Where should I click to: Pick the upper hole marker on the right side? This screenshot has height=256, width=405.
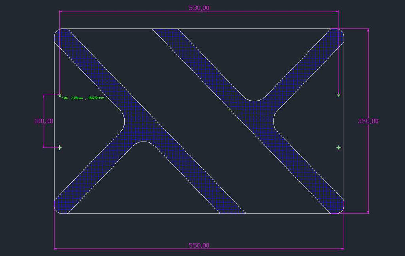(x=339, y=95)
